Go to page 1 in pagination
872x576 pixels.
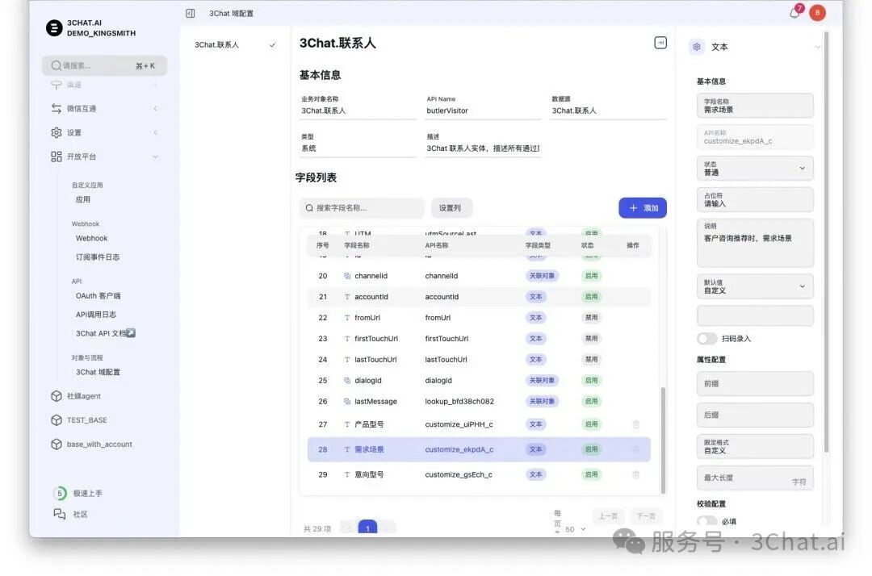(367, 528)
